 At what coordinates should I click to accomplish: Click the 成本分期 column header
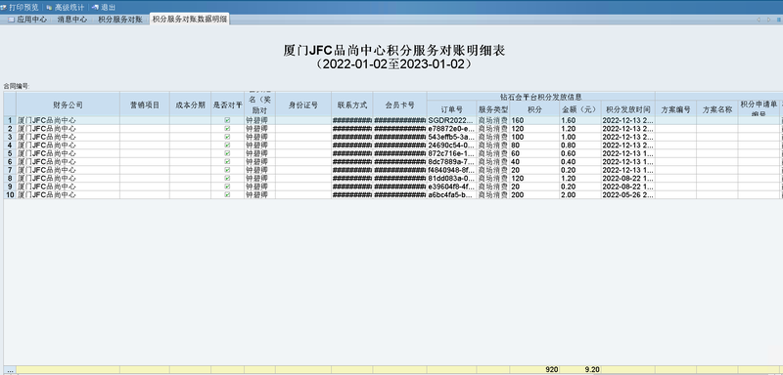coord(190,104)
